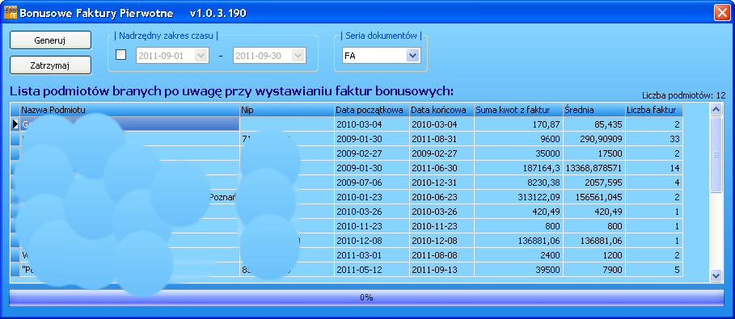This screenshot has height=319, width=735.
Task: Click the Suma kwot z faktur header
Action: [x=518, y=110]
